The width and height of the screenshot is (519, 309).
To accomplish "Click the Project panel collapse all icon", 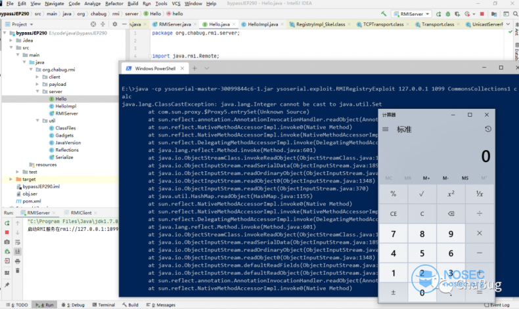I will 103,24.
